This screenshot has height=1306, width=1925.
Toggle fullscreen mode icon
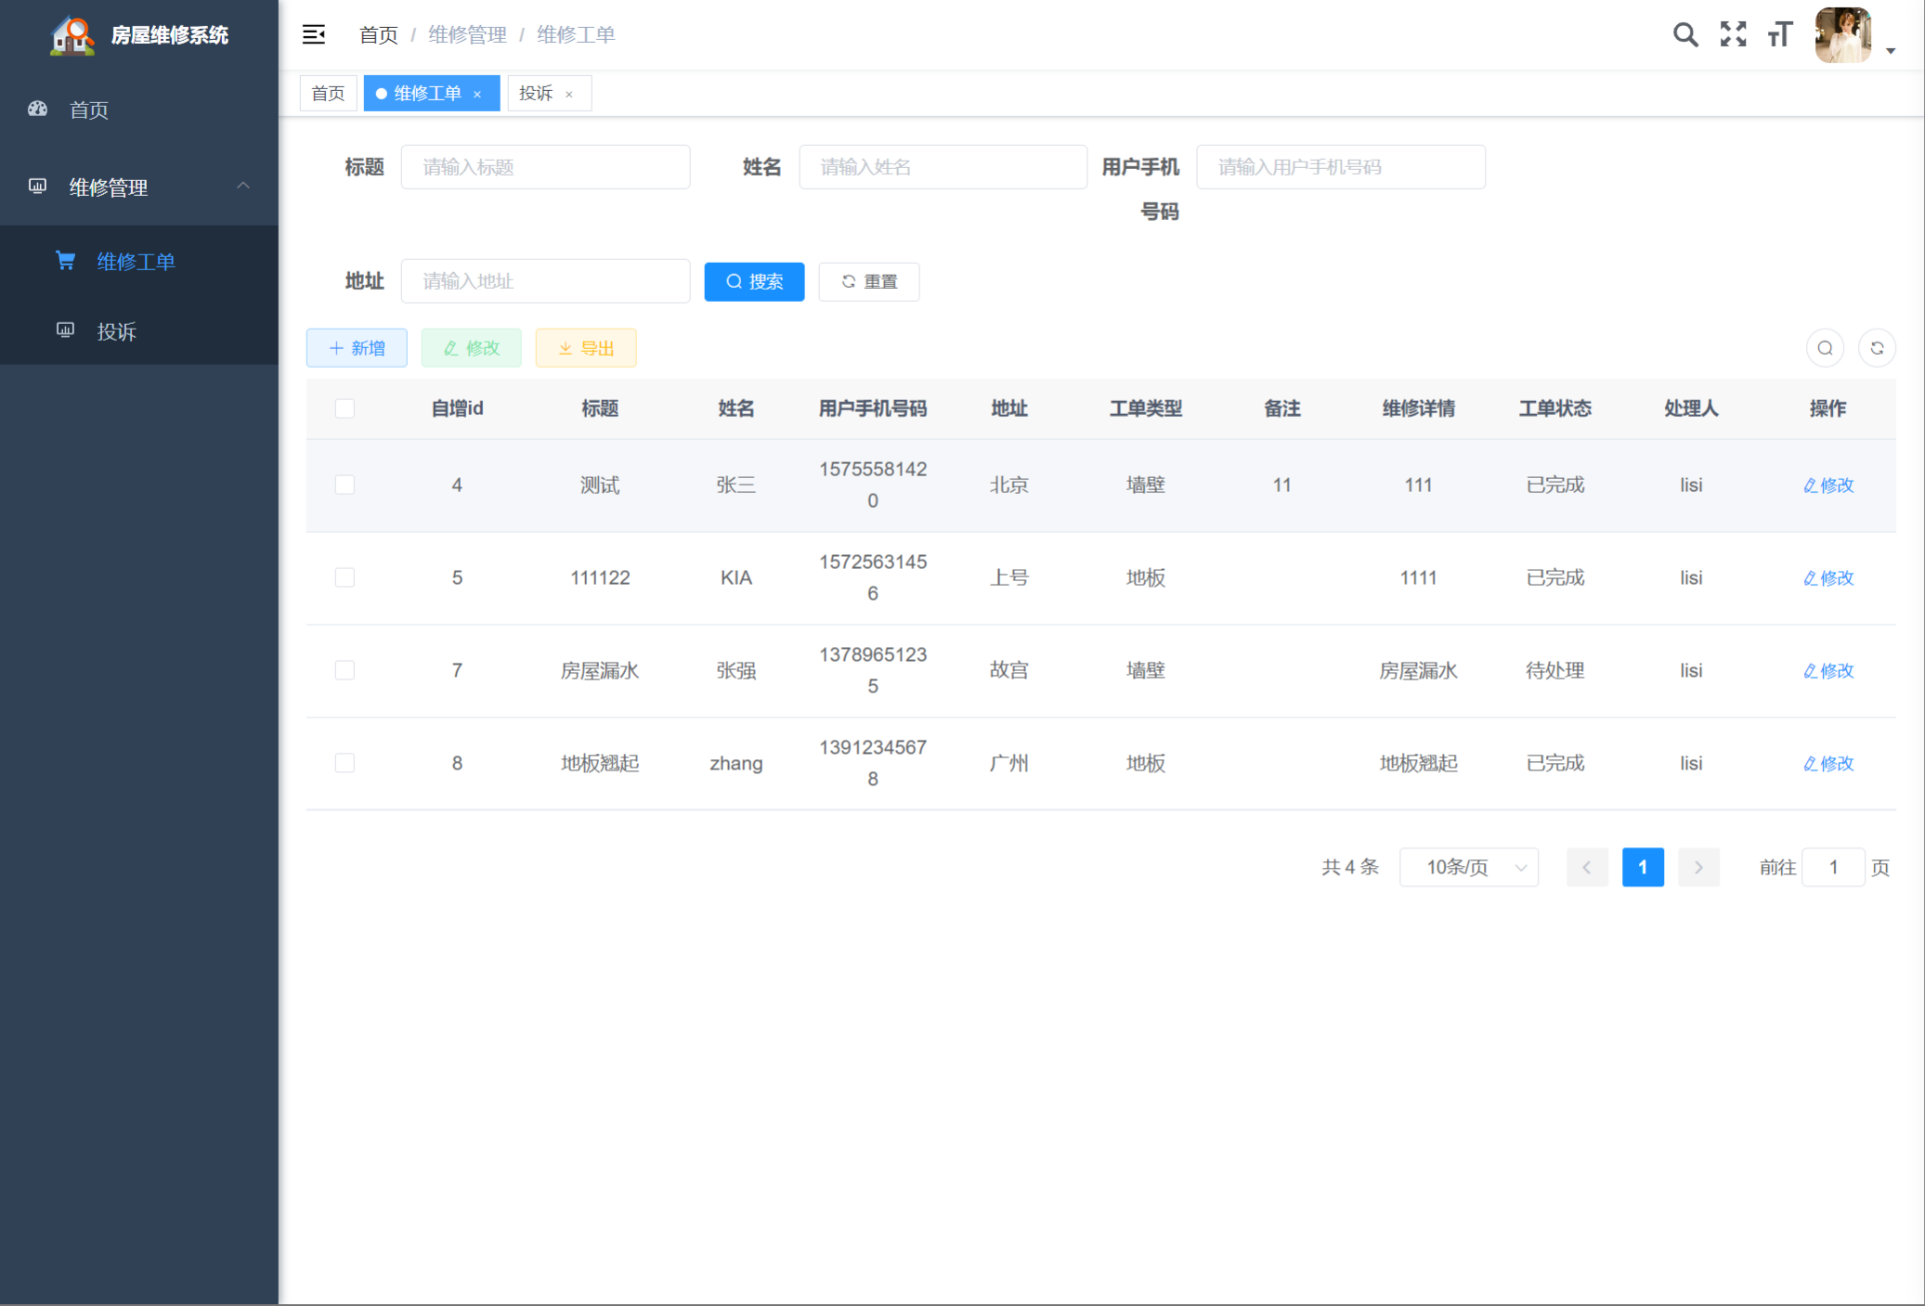click(1733, 35)
